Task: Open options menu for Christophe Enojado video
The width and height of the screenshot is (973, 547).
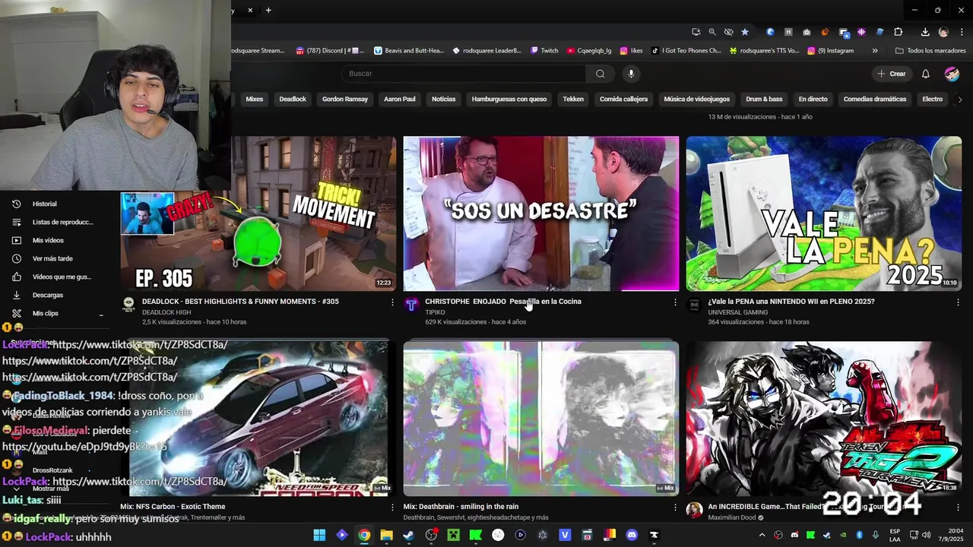Action: click(675, 302)
